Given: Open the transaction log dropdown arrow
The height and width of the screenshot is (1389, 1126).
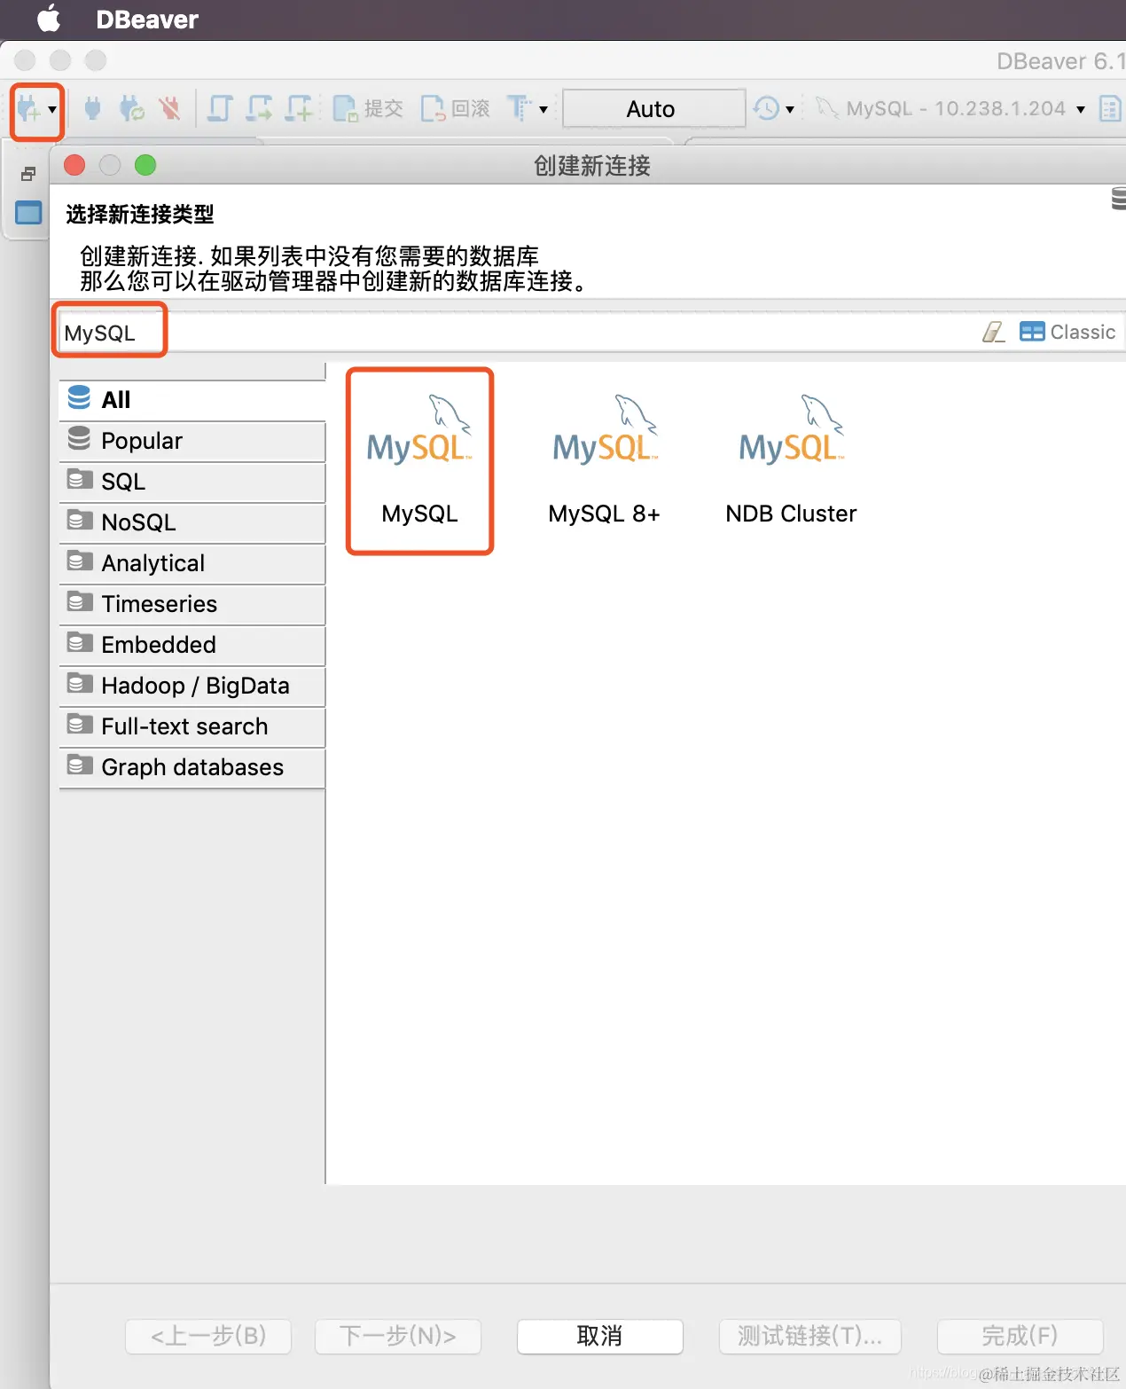Looking at the screenshot, I should coord(790,110).
